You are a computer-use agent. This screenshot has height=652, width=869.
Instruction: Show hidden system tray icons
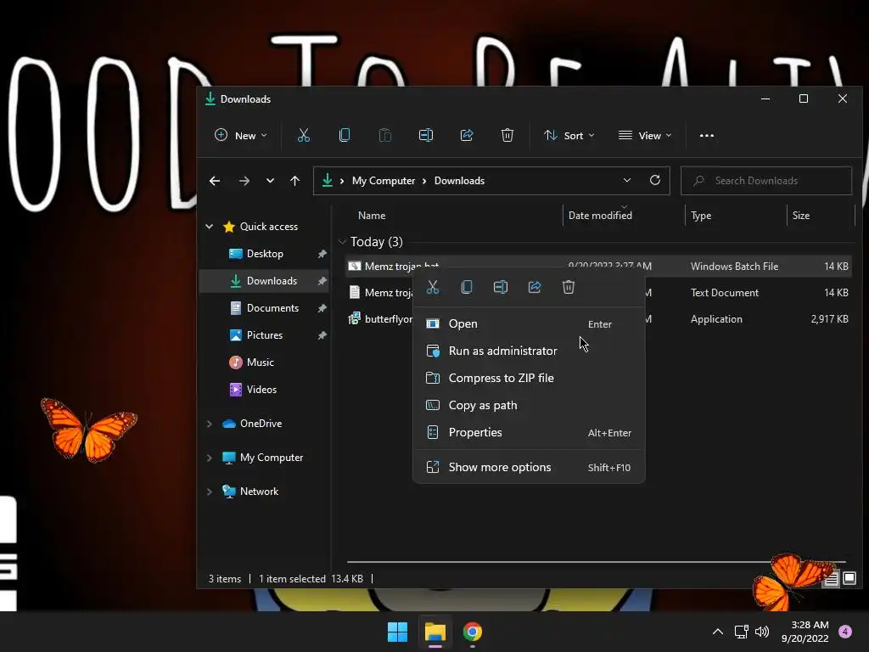click(x=718, y=632)
